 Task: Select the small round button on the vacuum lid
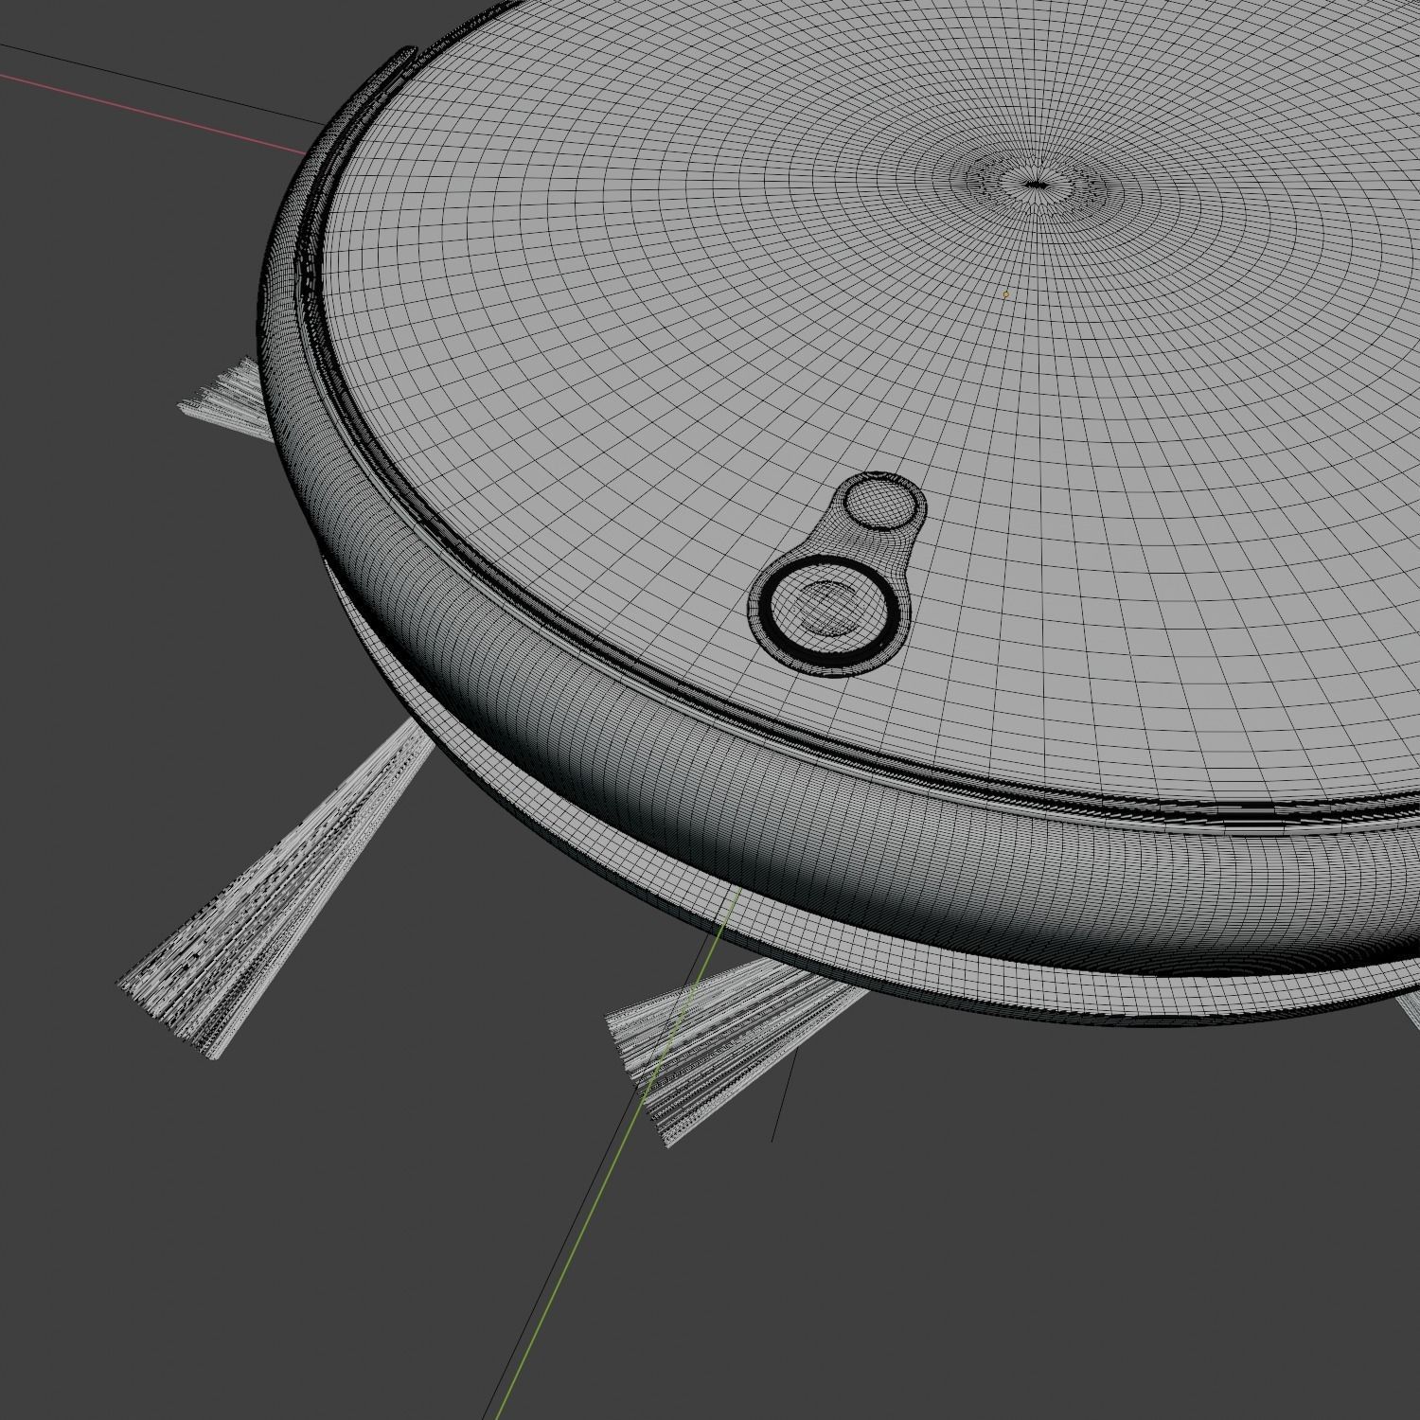pyautogui.click(x=881, y=503)
